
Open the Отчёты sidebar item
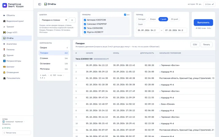(x=17, y=38)
